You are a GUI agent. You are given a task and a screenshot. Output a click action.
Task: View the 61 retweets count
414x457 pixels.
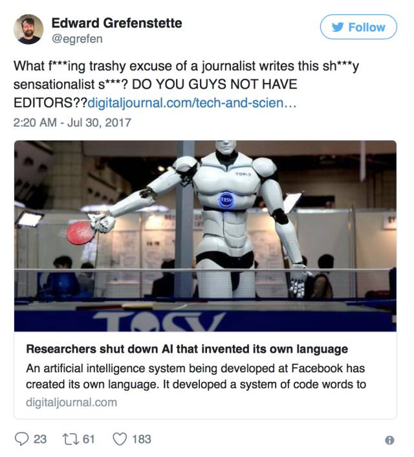[x=89, y=440]
